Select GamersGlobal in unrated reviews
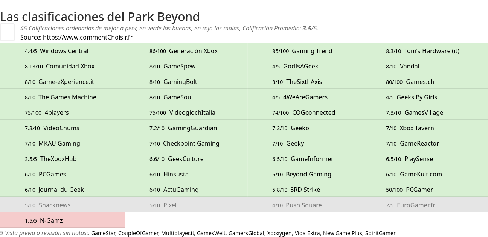Image resolution: width=488 pixels, height=237 pixels. (246, 233)
